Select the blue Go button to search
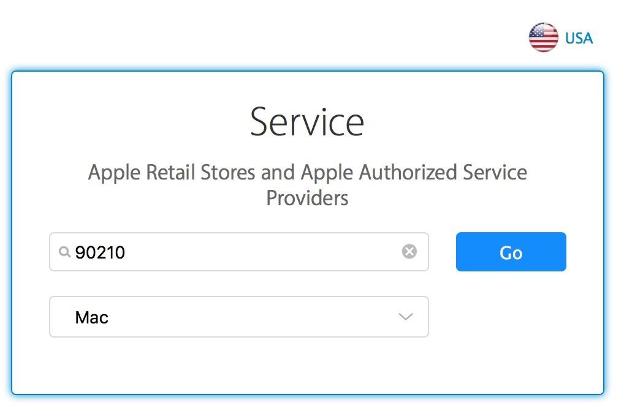 pos(511,252)
